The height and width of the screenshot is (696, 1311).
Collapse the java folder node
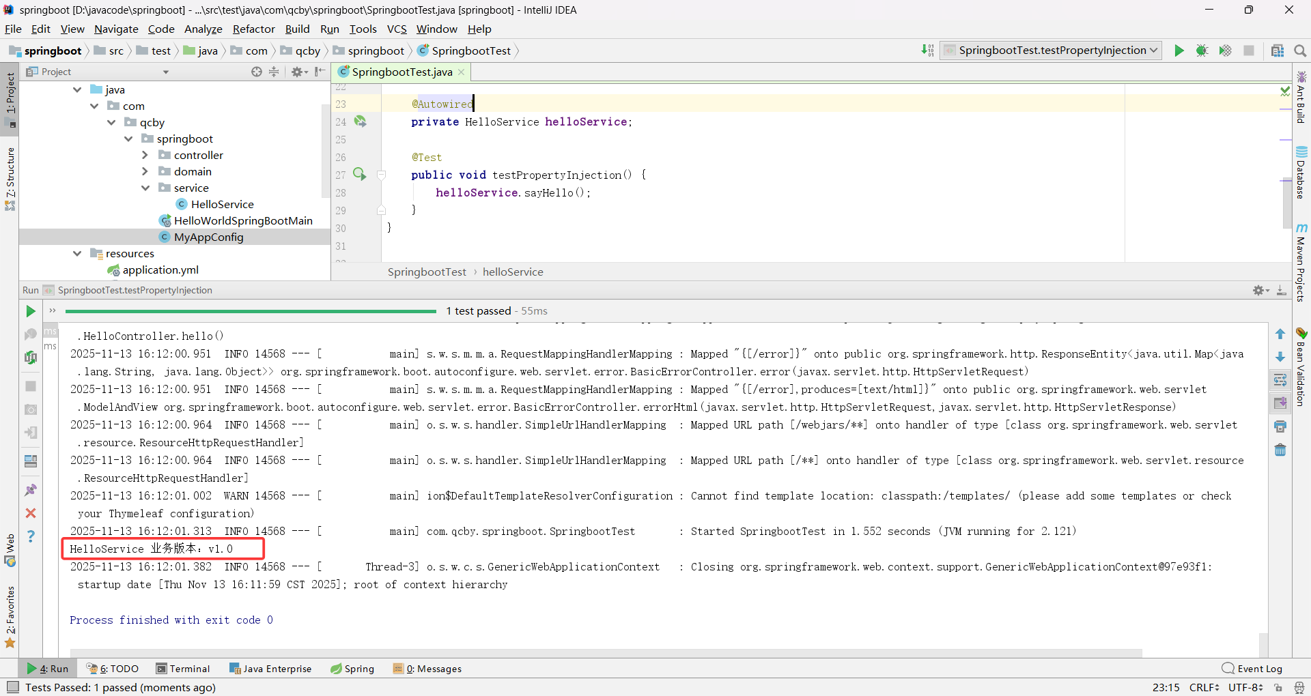pyautogui.click(x=77, y=89)
